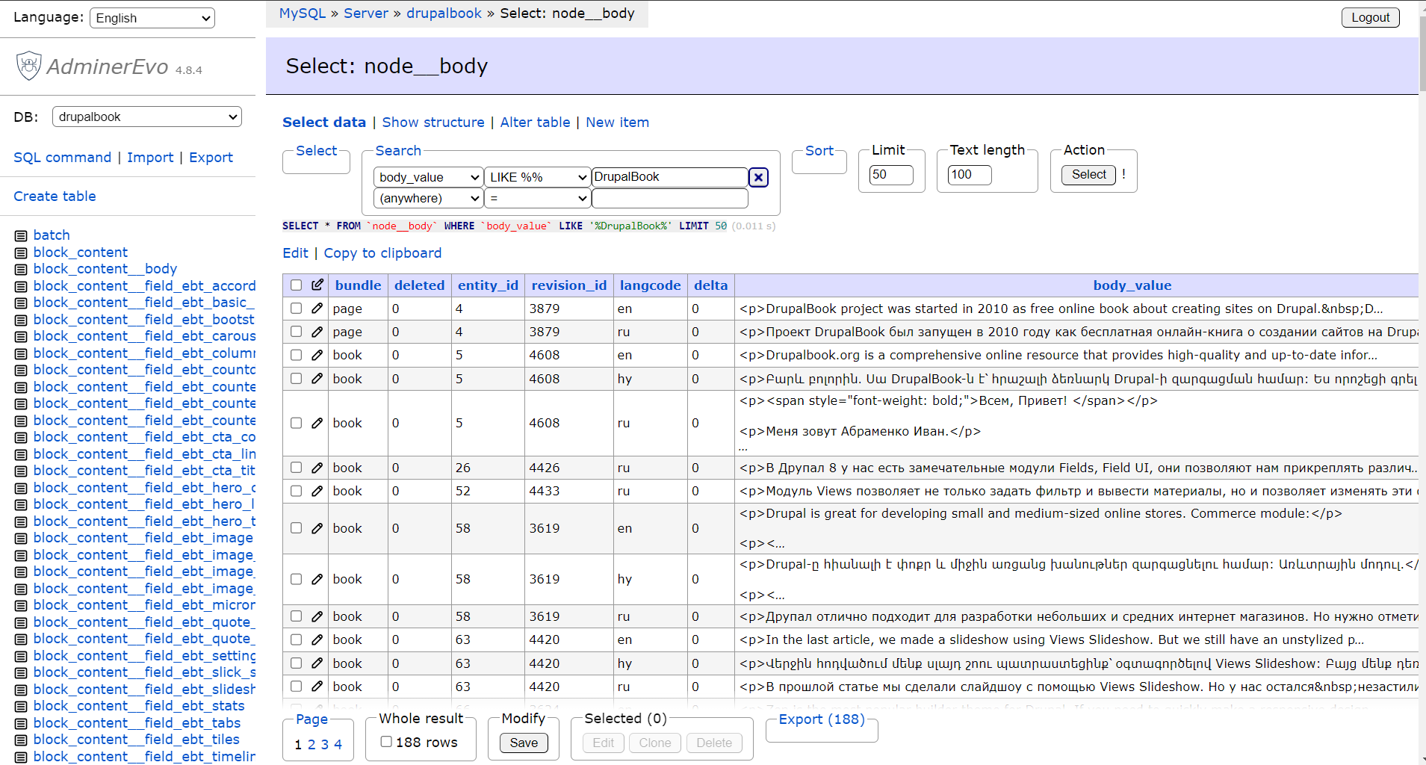Click the table icon beside block_content__field_ebt_quote first entry

[21, 622]
